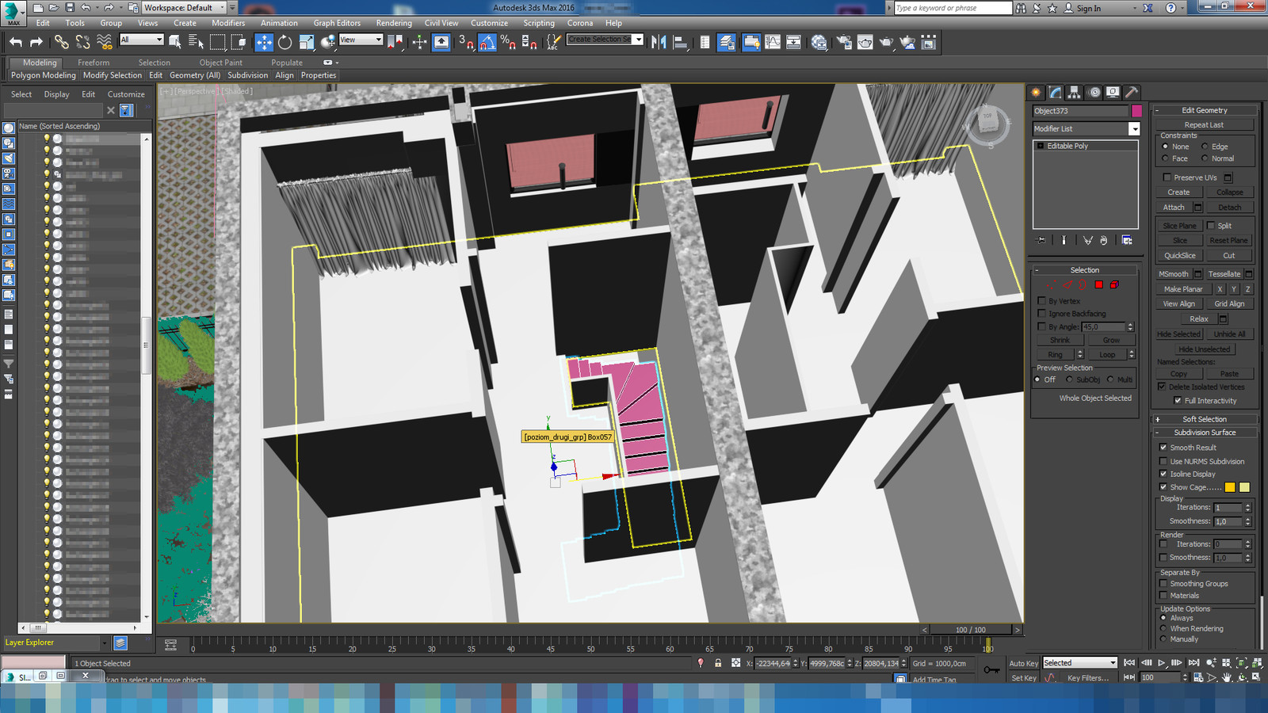Click the Grow selection button
Screen dimensions: 1268x713
[x=1111, y=340]
